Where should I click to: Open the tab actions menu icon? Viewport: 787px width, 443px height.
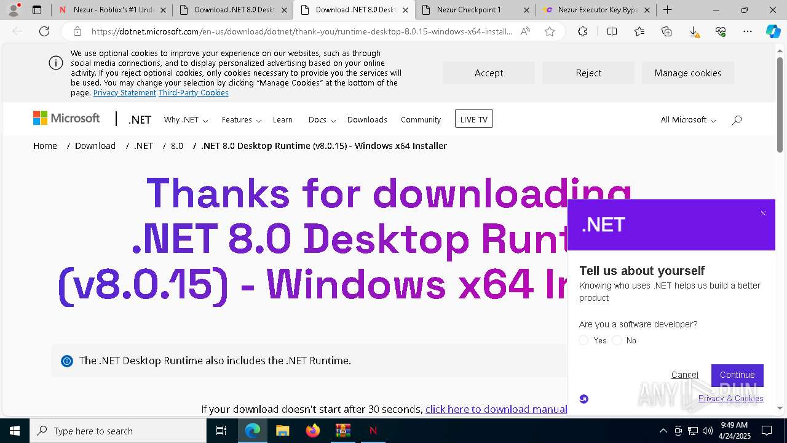(x=37, y=10)
